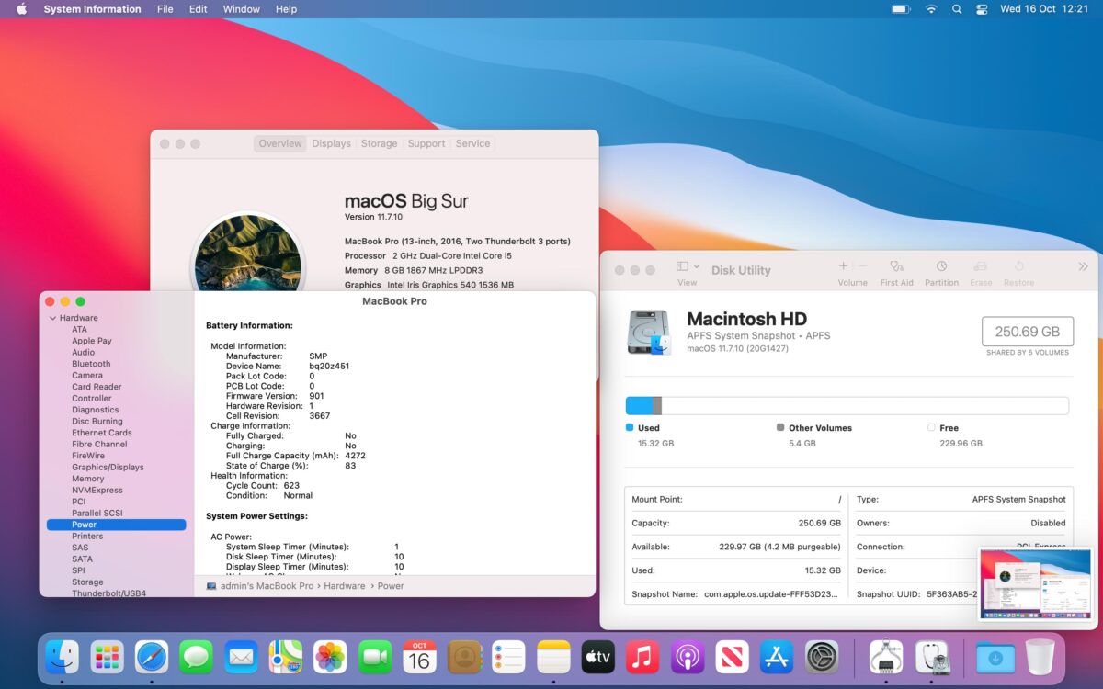
Task: Open News from the Dock
Action: pyautogui.click(x=732, y=657)
